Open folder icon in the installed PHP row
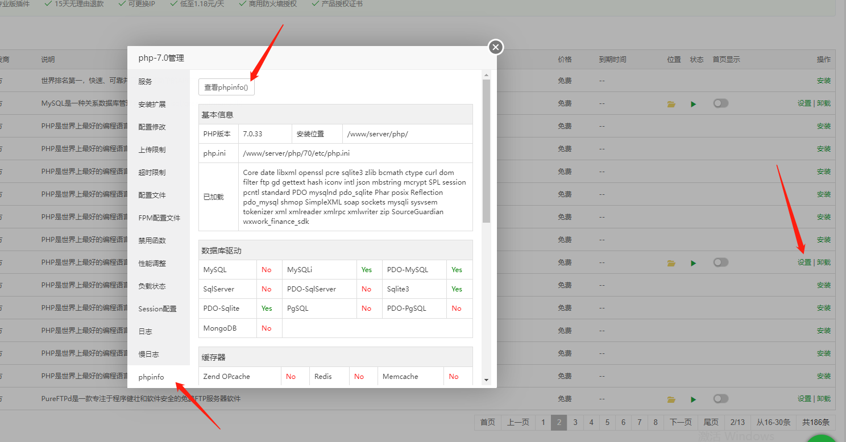 tap(671, 263)
